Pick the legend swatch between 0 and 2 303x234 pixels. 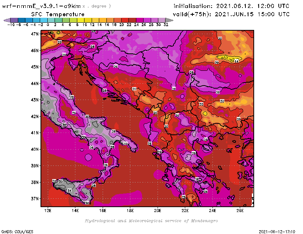[x=51, y=20]
